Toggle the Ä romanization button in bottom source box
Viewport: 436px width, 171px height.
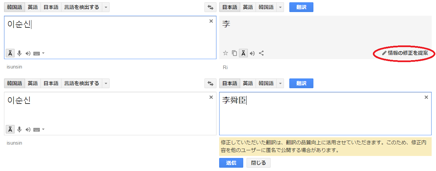[x=10, y=129]
